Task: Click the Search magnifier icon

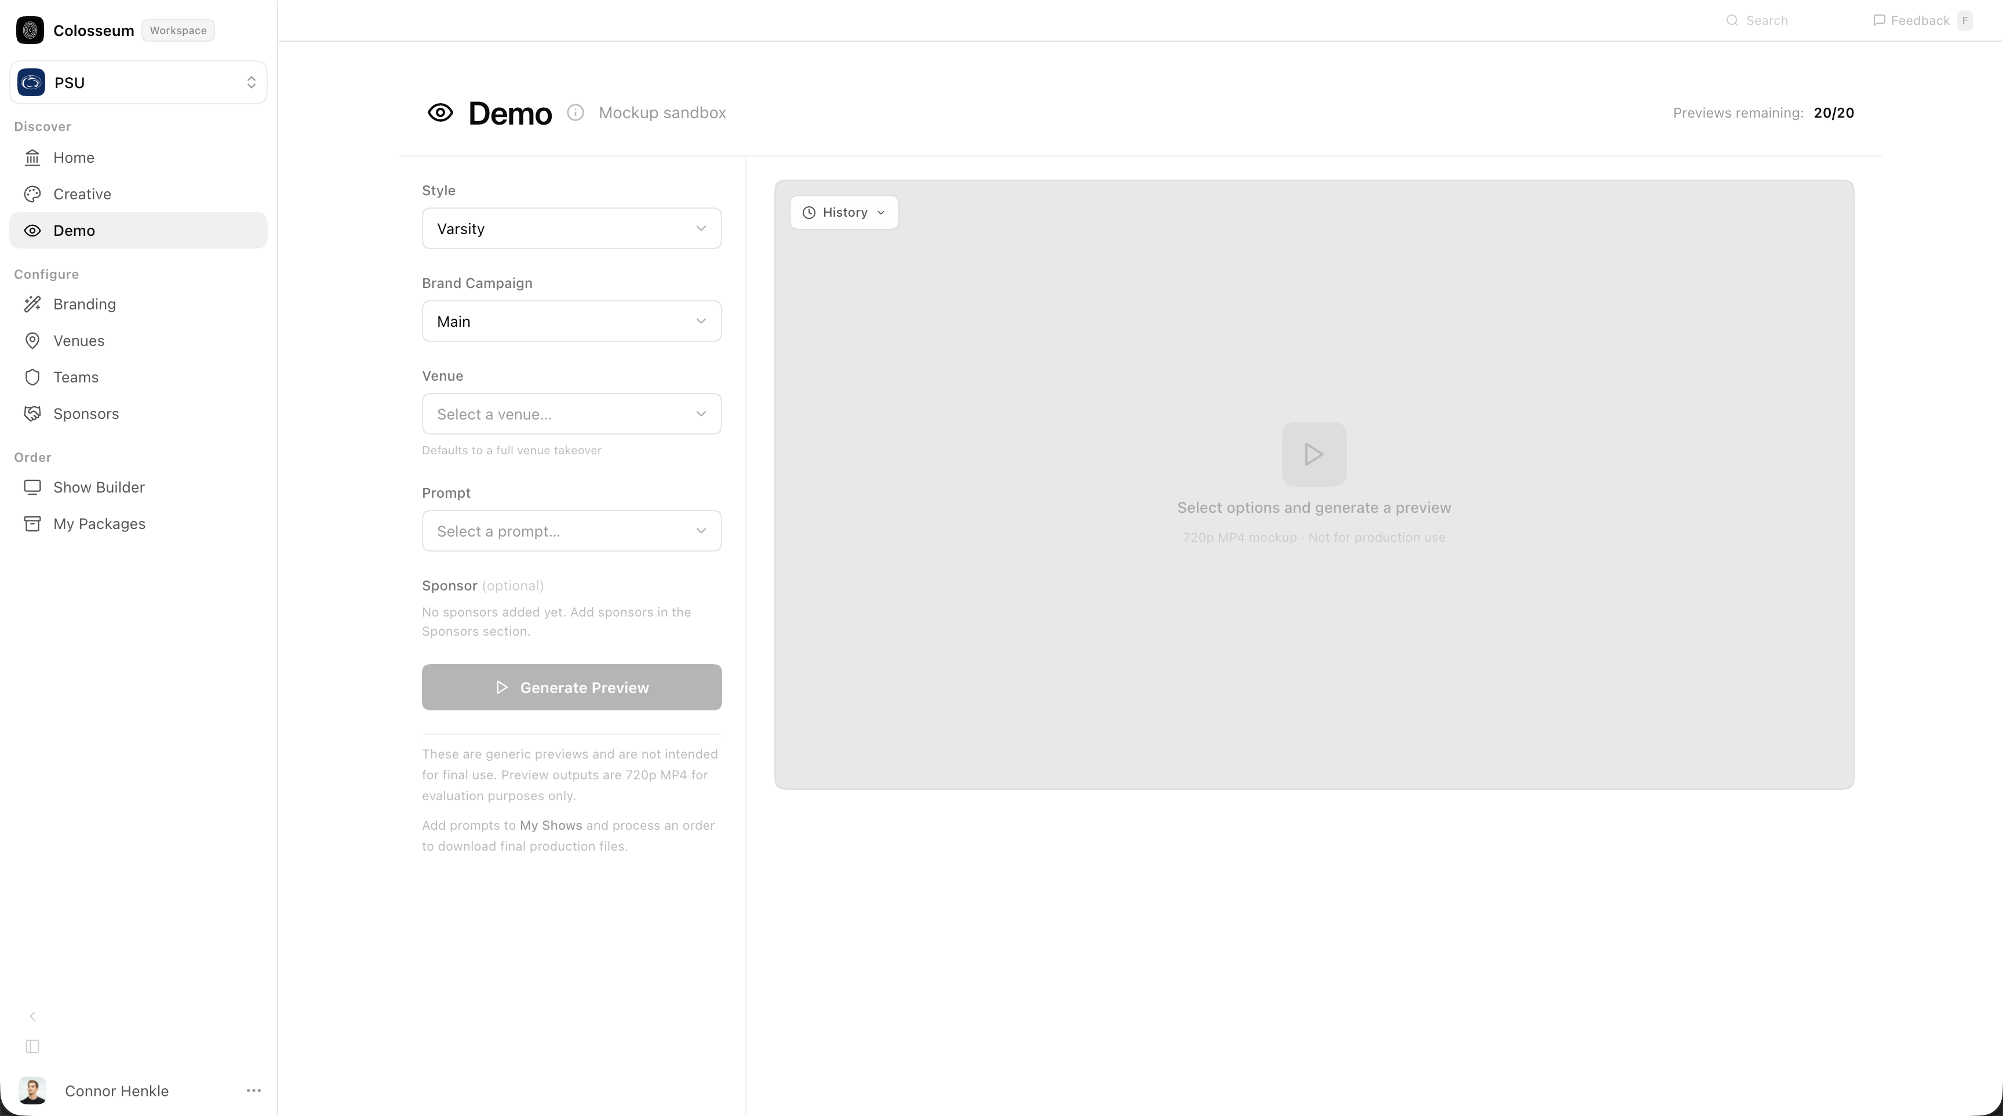Action: [1732, 20]
